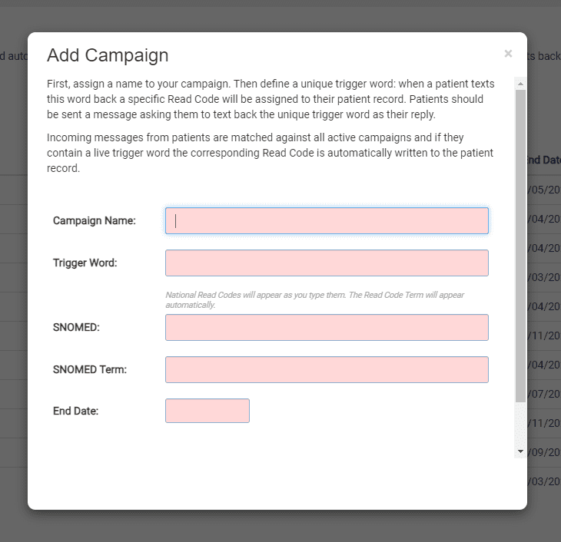561x542 pixels.
Task: Click the "First, assign a name" instruction paragraph
Action: point(271,100)
